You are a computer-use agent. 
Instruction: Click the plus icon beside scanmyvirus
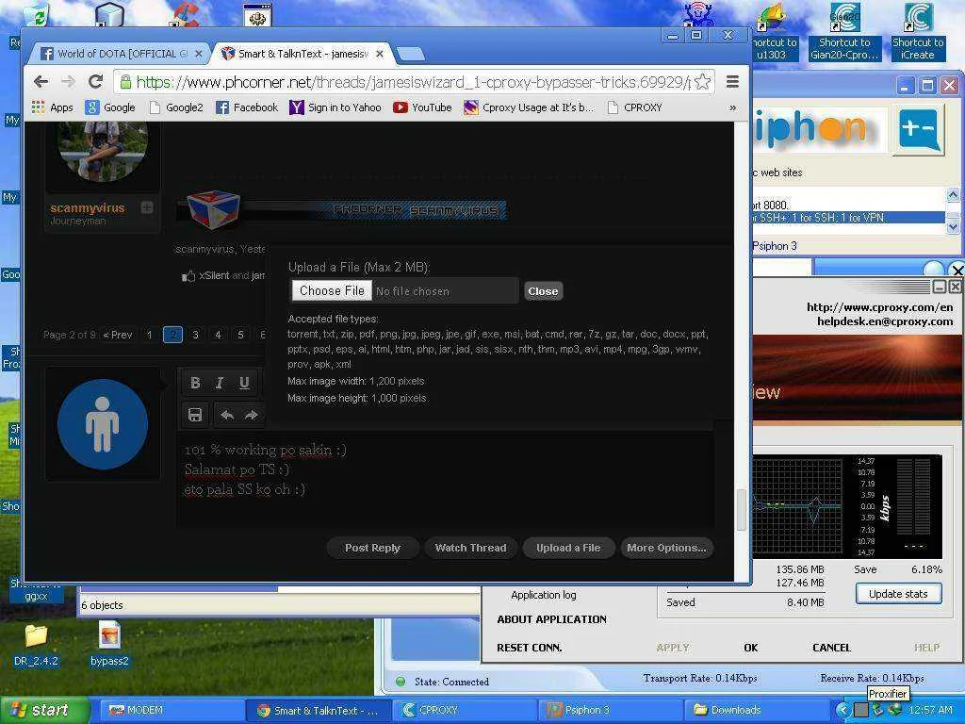(146, 207)
